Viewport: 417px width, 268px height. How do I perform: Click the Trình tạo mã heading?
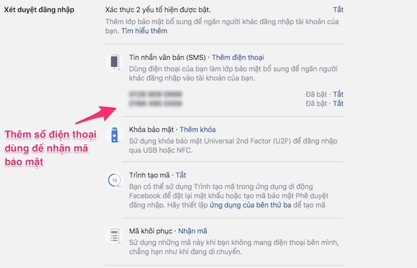coord(149,175)
